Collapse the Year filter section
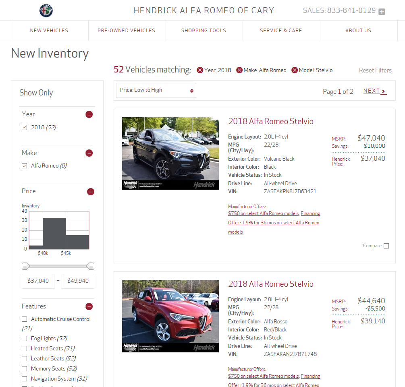 (89, 114)
